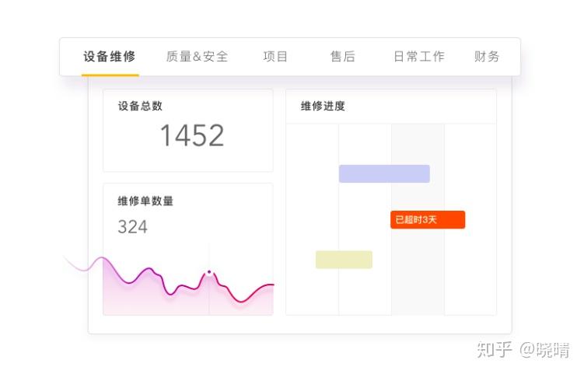Click the 维修单数量 card title
Viewport: 584px width, 374px height.
coord(145,201)
